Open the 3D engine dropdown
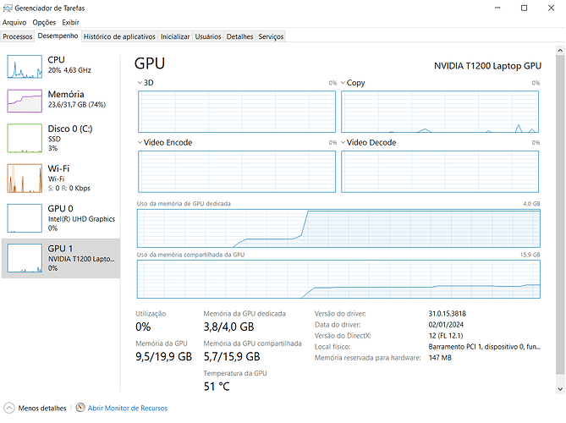 (140, 83)
